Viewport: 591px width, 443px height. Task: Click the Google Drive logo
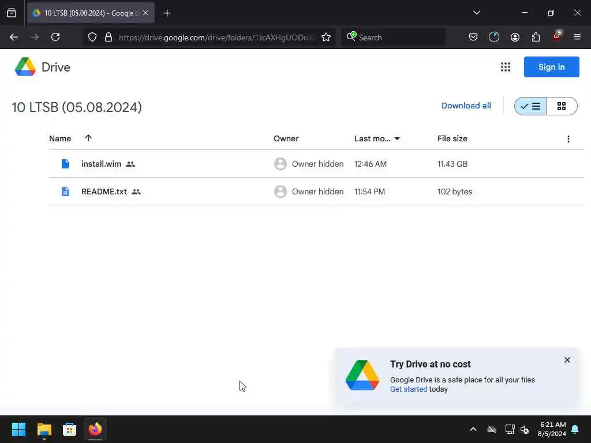click(25, 67)
